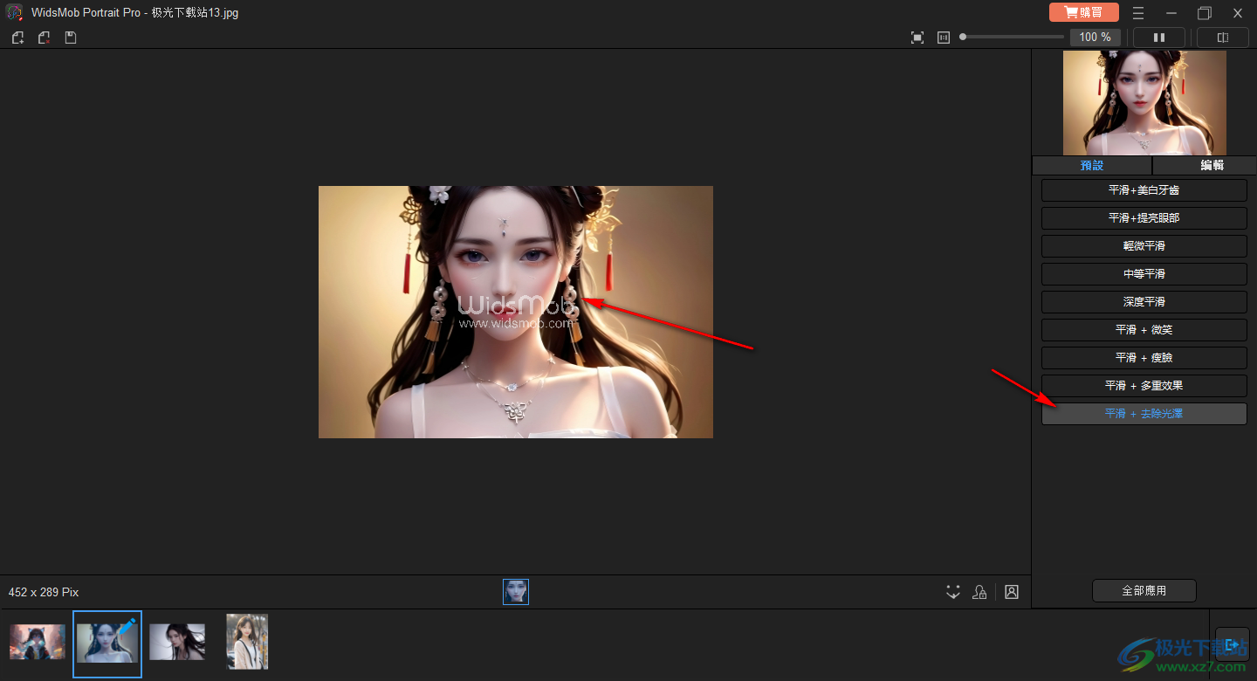Click the export icon at bottom right

1233,644
